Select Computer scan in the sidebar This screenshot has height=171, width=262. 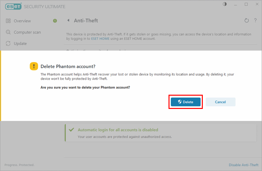point(27,32)
